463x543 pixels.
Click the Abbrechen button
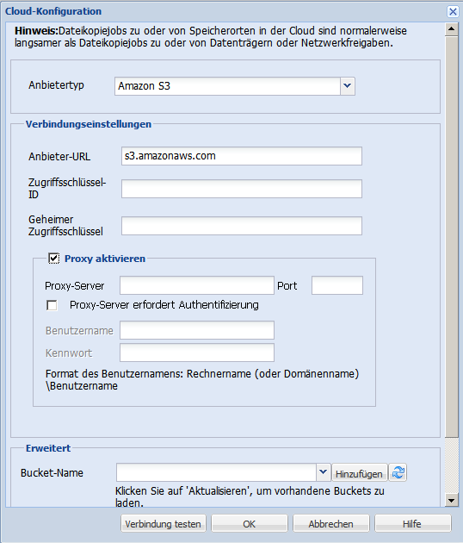pyautogui.click(x=331, y=524)
